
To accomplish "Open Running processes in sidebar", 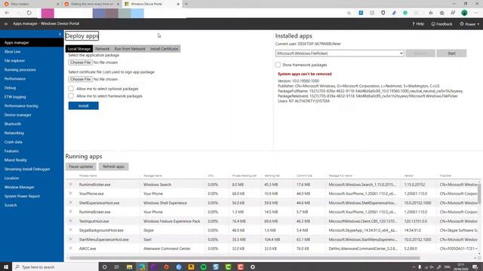I will [x=20, y=70].
